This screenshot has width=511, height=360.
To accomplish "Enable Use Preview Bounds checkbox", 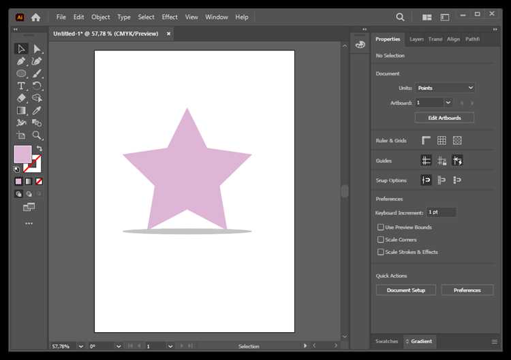I will (x=380, y=227).
